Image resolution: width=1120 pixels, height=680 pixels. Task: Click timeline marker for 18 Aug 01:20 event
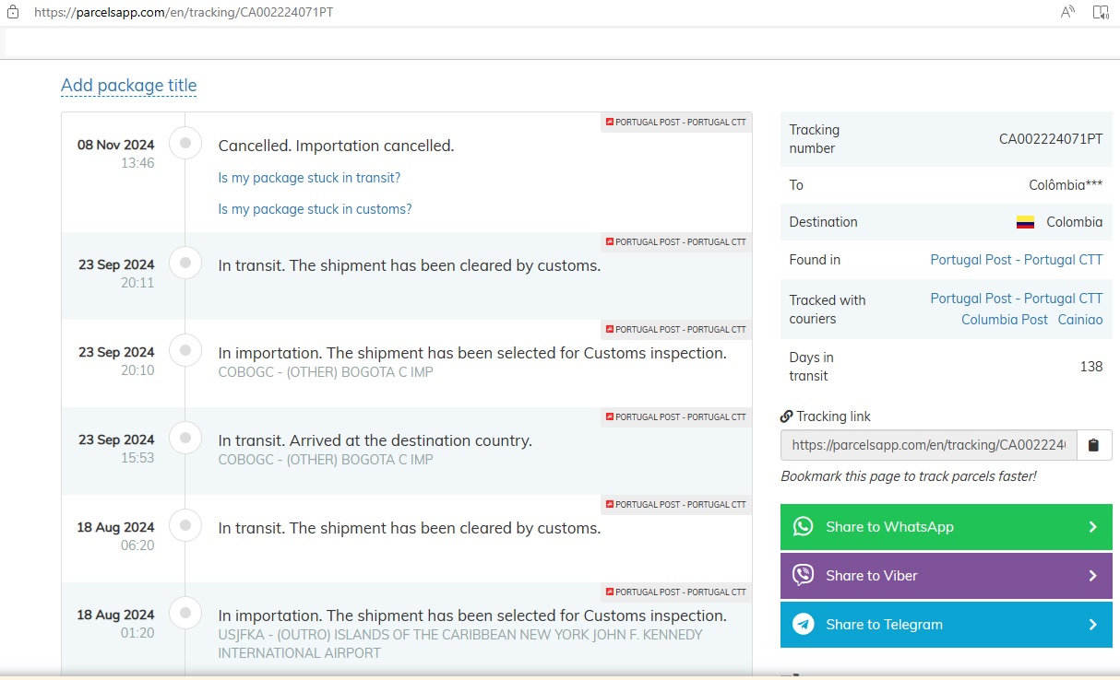click(x=185, y=613)
